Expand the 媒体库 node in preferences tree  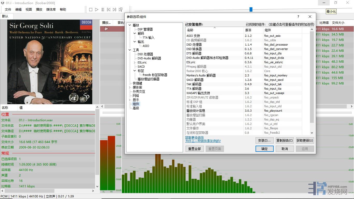pos(130,87)
